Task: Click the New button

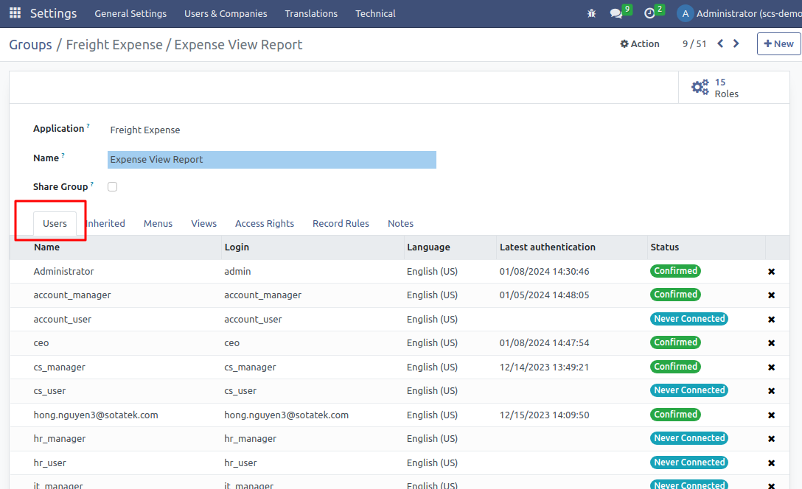Action: 778,44
